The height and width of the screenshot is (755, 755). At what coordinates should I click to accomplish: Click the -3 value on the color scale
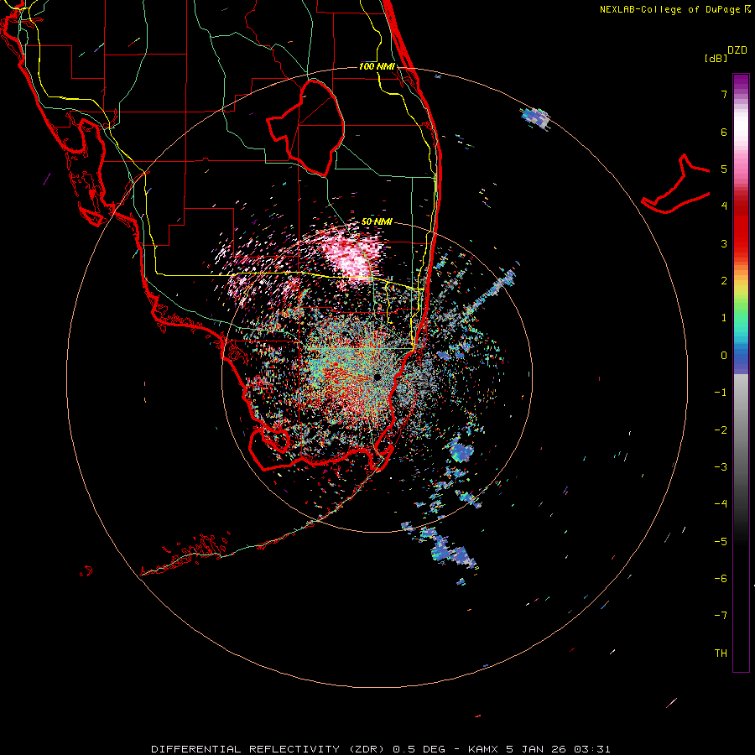721,467
